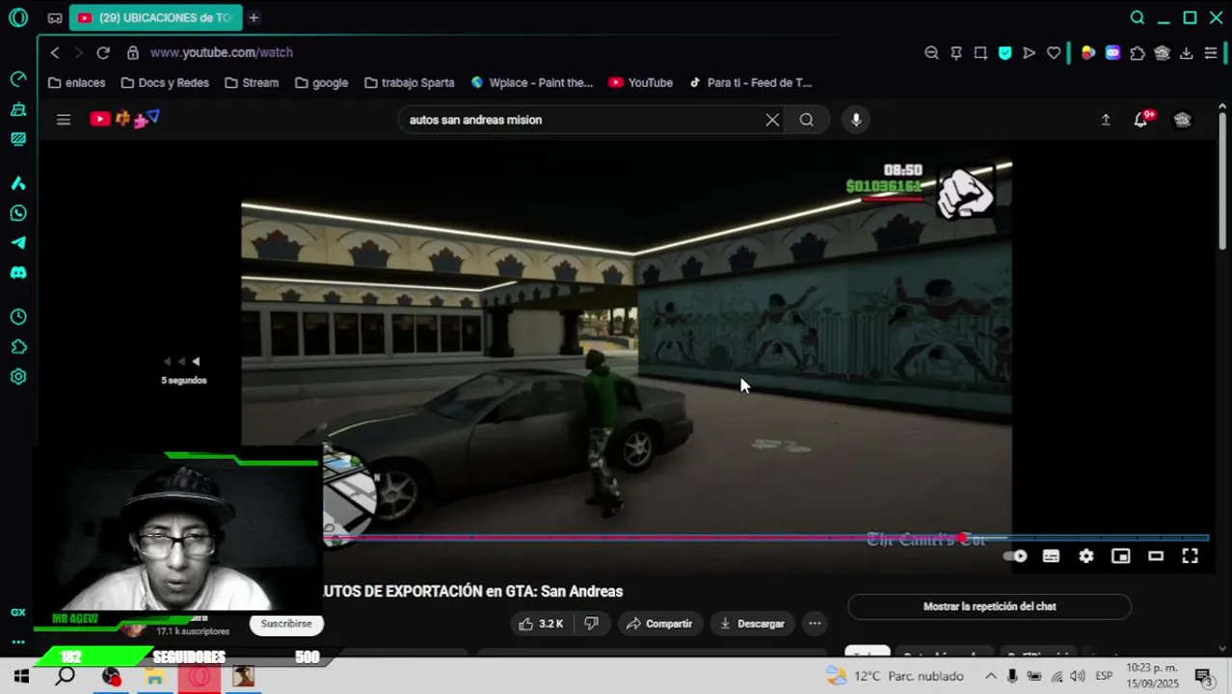Click the Compartir share button
Image resolution: width=1232 pixels, height=694 pixels.
click(x=659, y=624)
